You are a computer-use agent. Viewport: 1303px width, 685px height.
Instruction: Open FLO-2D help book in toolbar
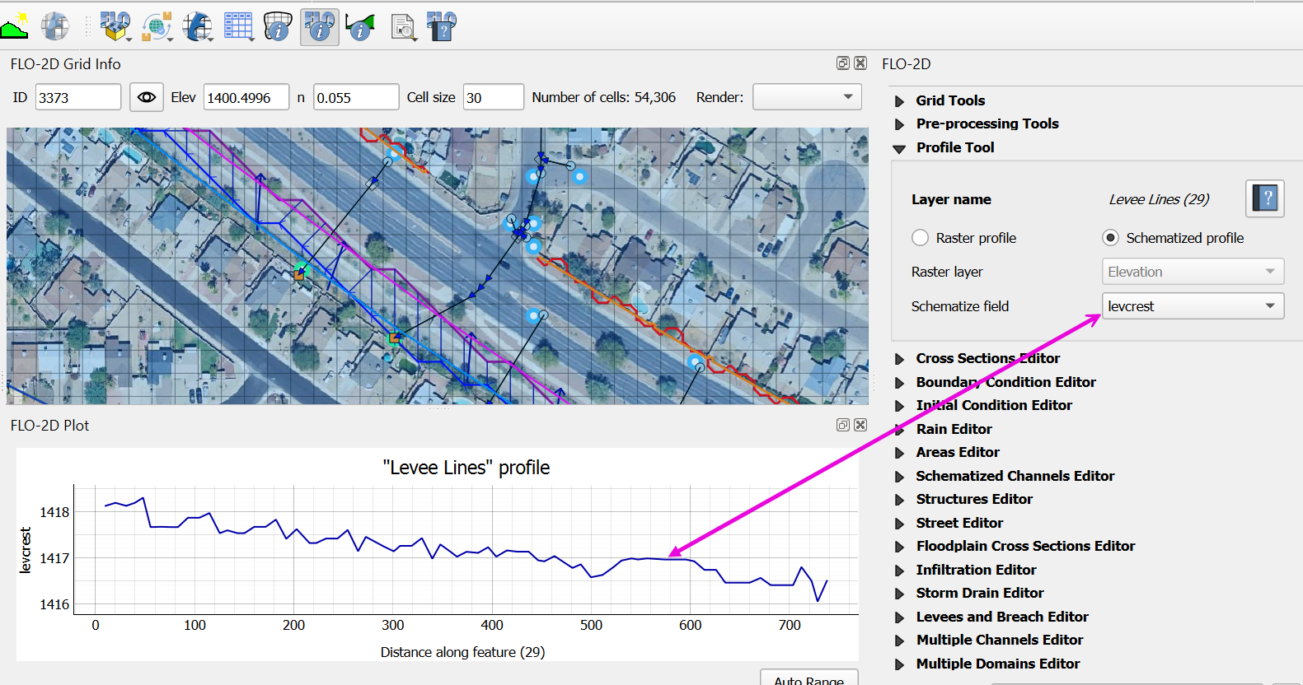pyautogui.click(x=442, y=26)
